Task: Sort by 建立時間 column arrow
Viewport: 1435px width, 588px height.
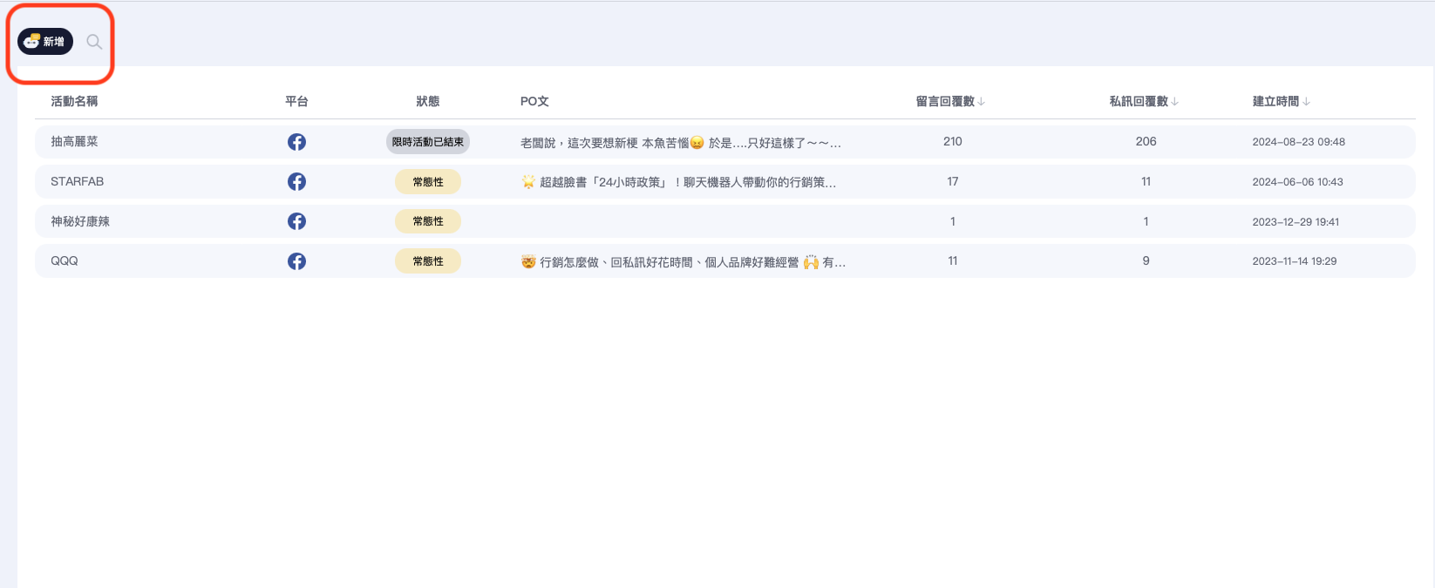Action: click(1306, 102)
